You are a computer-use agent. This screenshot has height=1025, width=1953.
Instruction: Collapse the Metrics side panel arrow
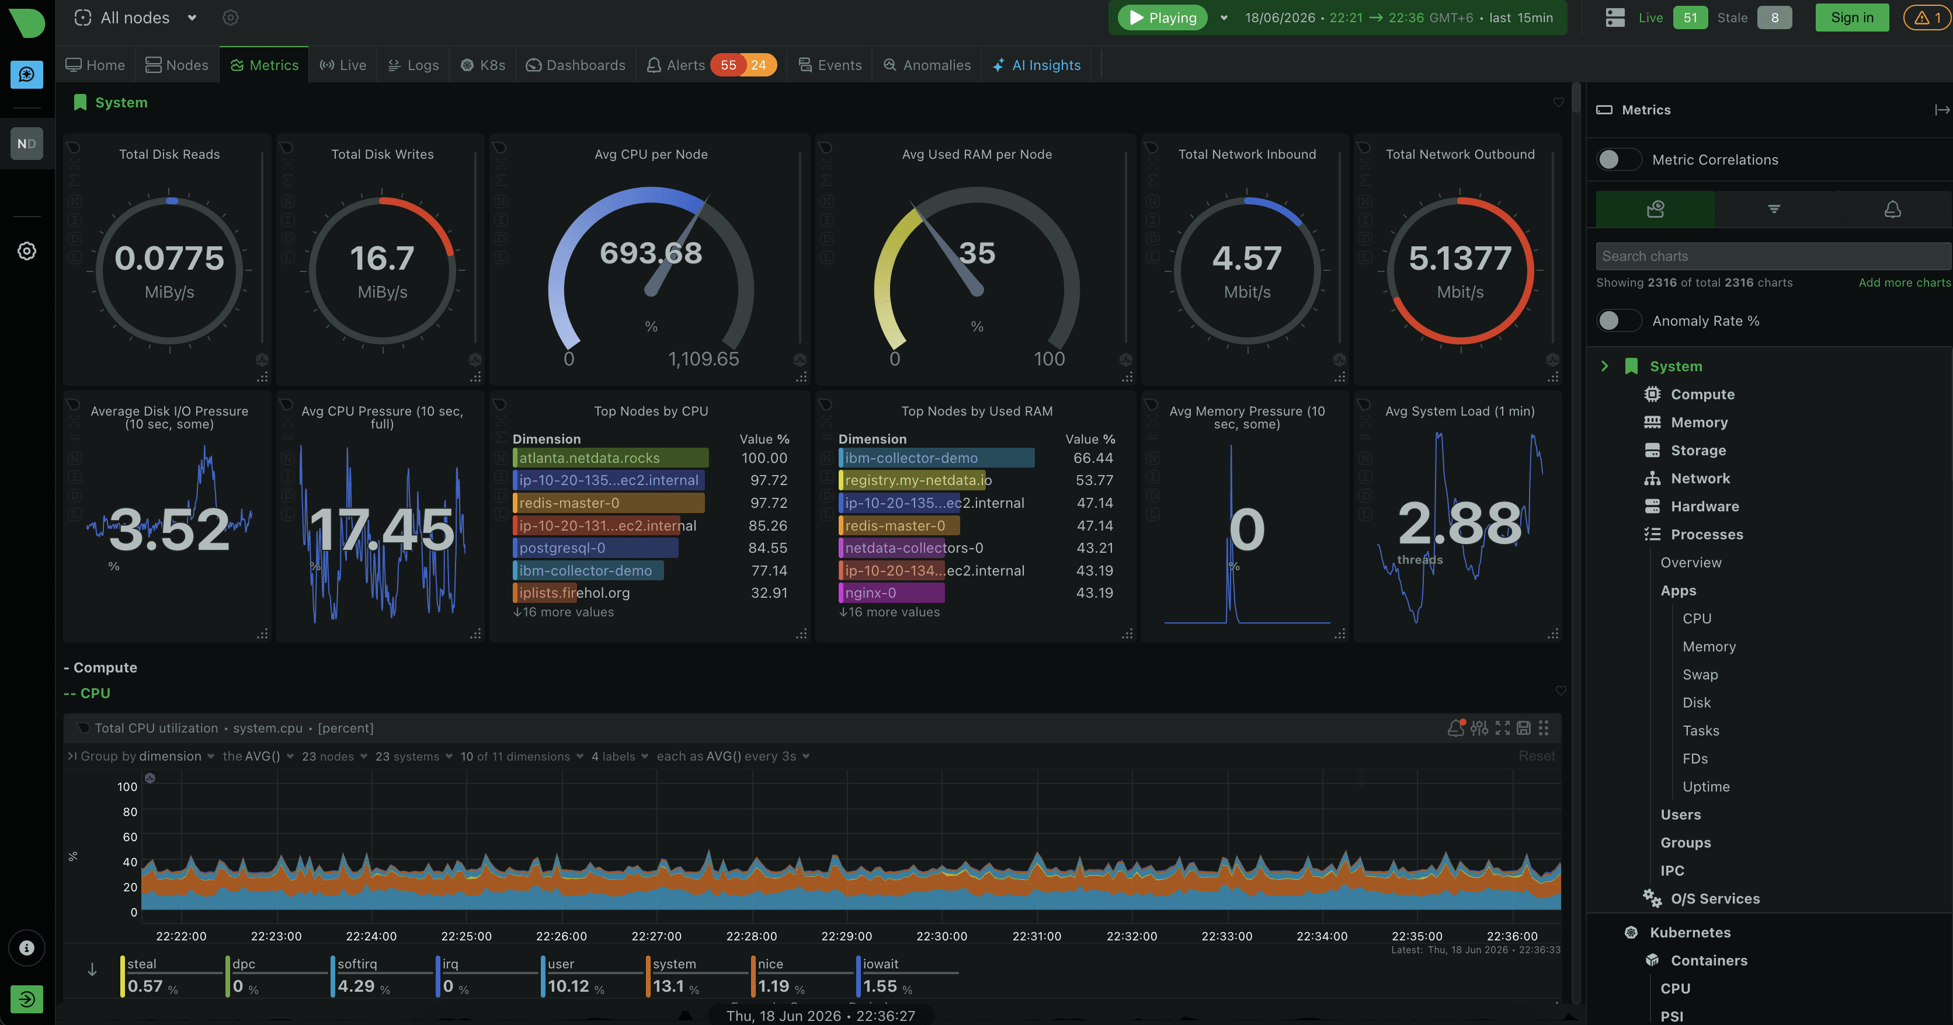tap(1941, 110)
